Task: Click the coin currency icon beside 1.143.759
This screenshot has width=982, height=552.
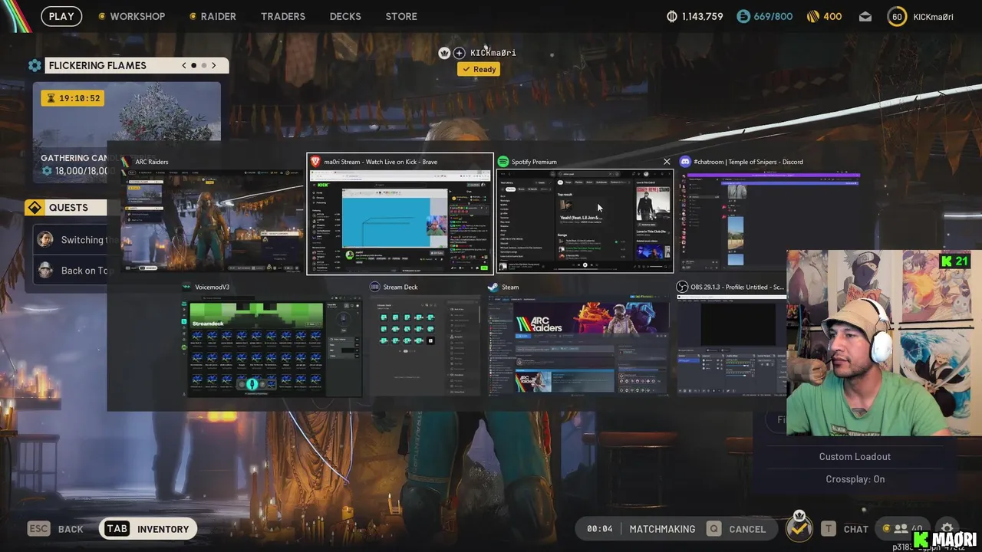Action: [672, 16]
